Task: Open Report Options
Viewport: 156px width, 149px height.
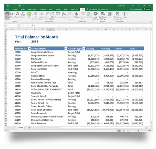Action: point(42,16)
